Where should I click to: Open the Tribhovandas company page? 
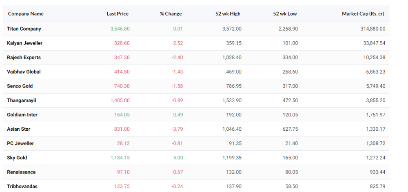22,187
